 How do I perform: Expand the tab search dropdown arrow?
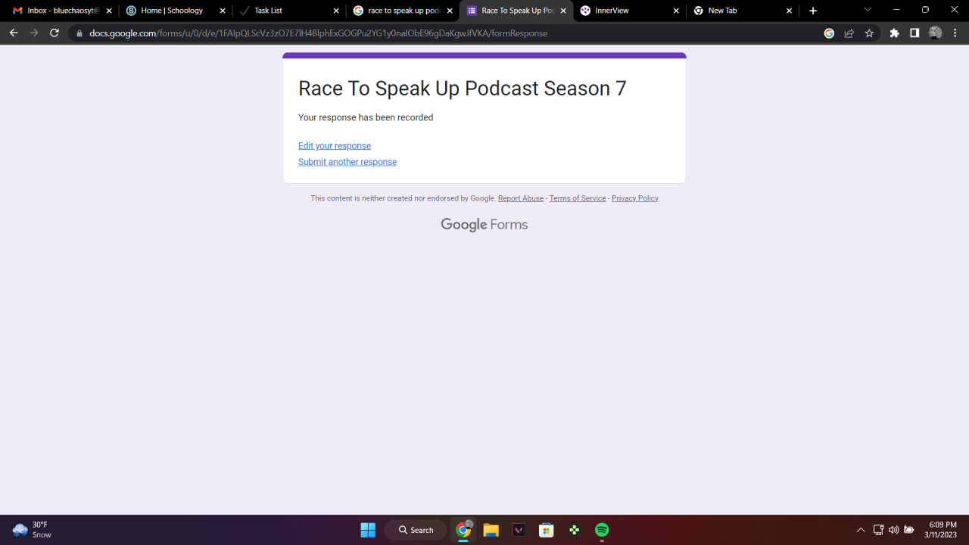[x=868, y=10]
